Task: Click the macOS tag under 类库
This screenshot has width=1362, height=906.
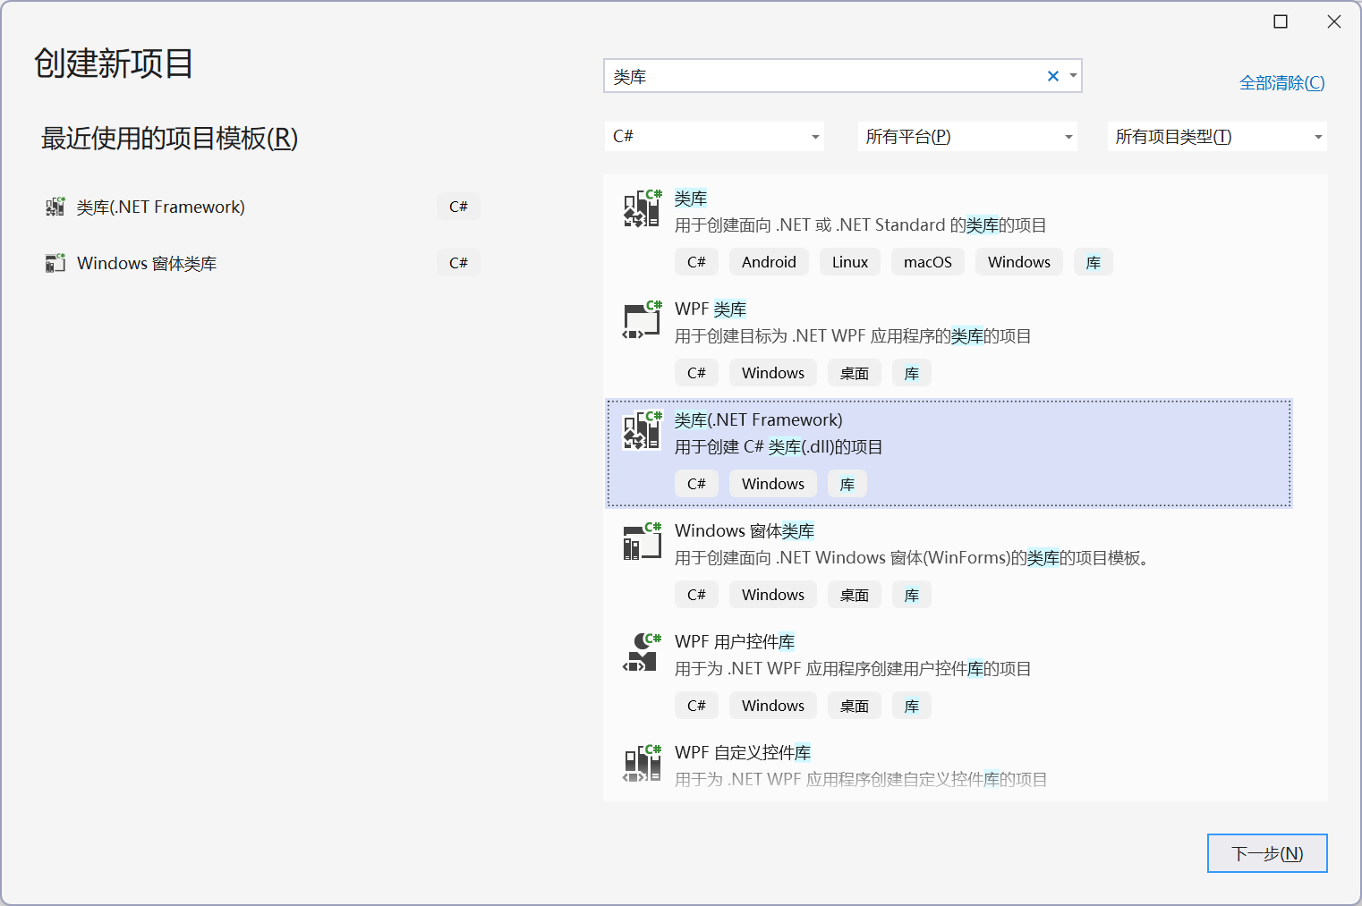Action: [927, 261]
